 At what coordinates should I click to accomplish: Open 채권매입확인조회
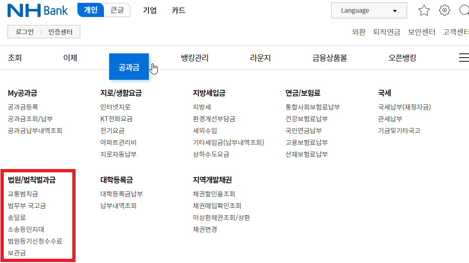coord(217,206)
